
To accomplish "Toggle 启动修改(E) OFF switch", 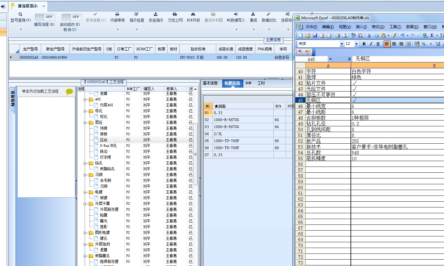I will 72,17.
